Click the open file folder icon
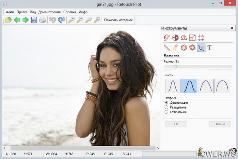 click(x=8, y=20)
